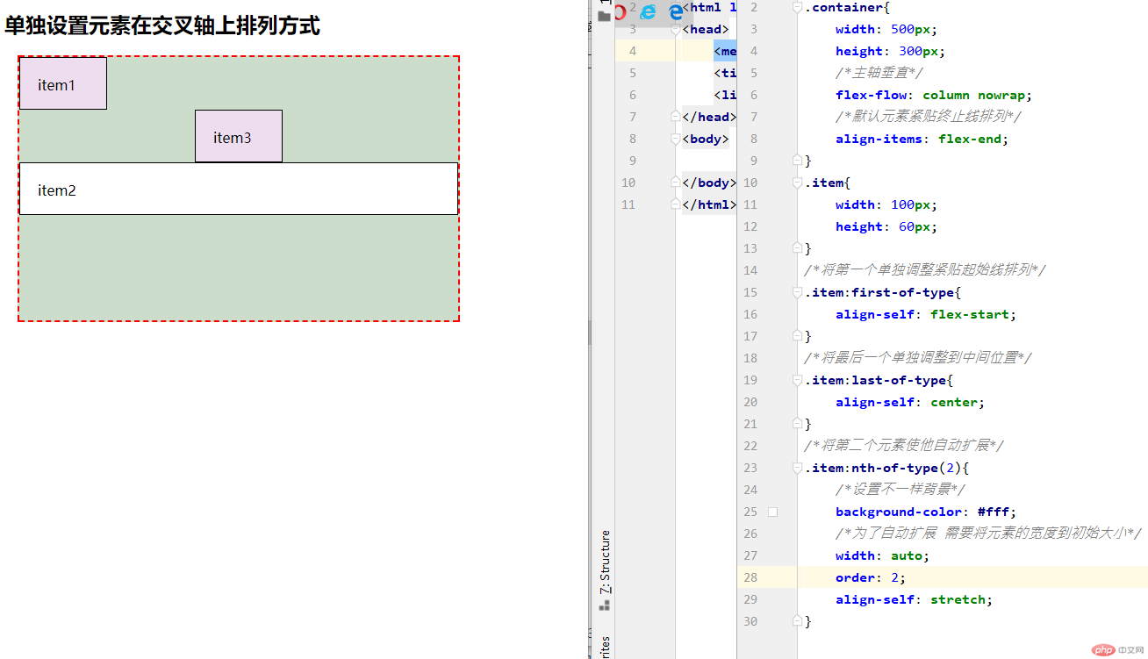Screen dimensions: 1148x659
Task: Click the item1 box in preview
Action: [x=63, y=84]
